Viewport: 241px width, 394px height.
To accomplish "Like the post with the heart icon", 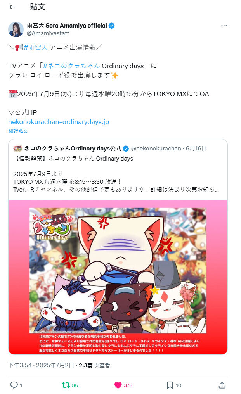I will tap(118, 385).
